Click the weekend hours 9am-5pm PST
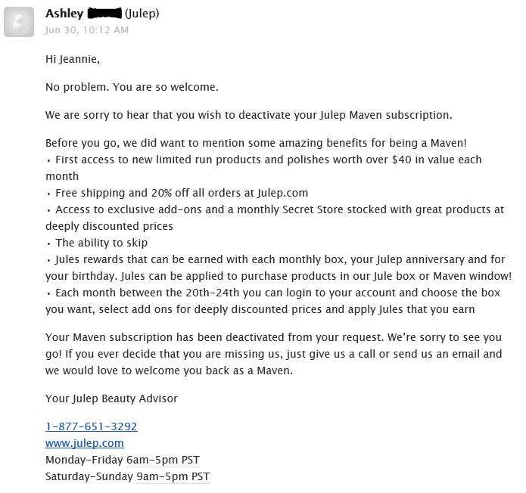 coord(173,476)
